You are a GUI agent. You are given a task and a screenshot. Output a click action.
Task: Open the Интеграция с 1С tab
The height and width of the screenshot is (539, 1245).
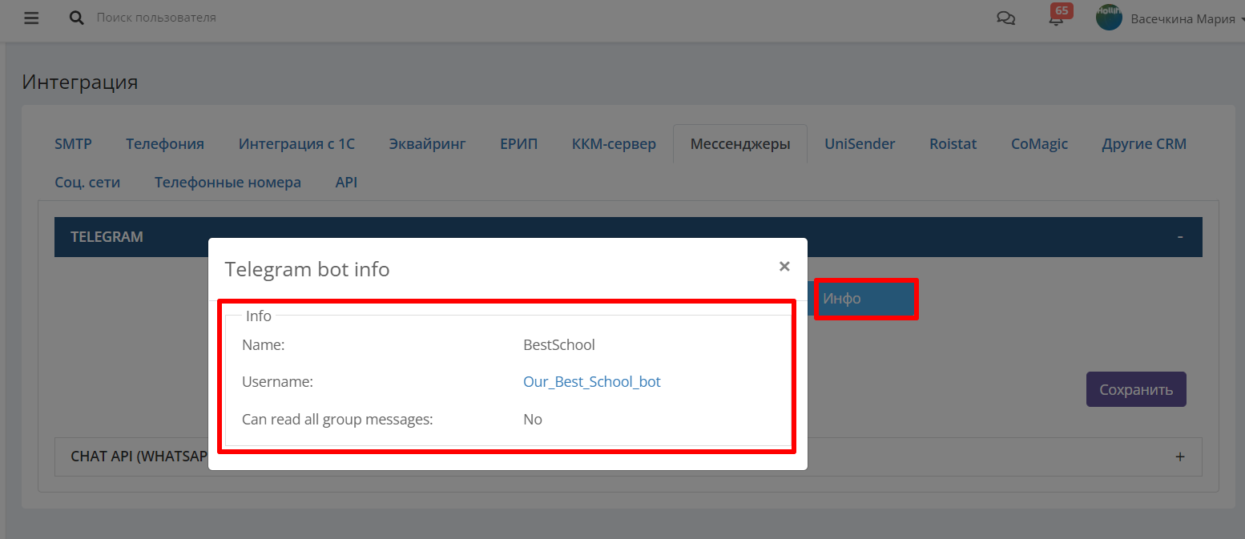(x=296, y=144)
